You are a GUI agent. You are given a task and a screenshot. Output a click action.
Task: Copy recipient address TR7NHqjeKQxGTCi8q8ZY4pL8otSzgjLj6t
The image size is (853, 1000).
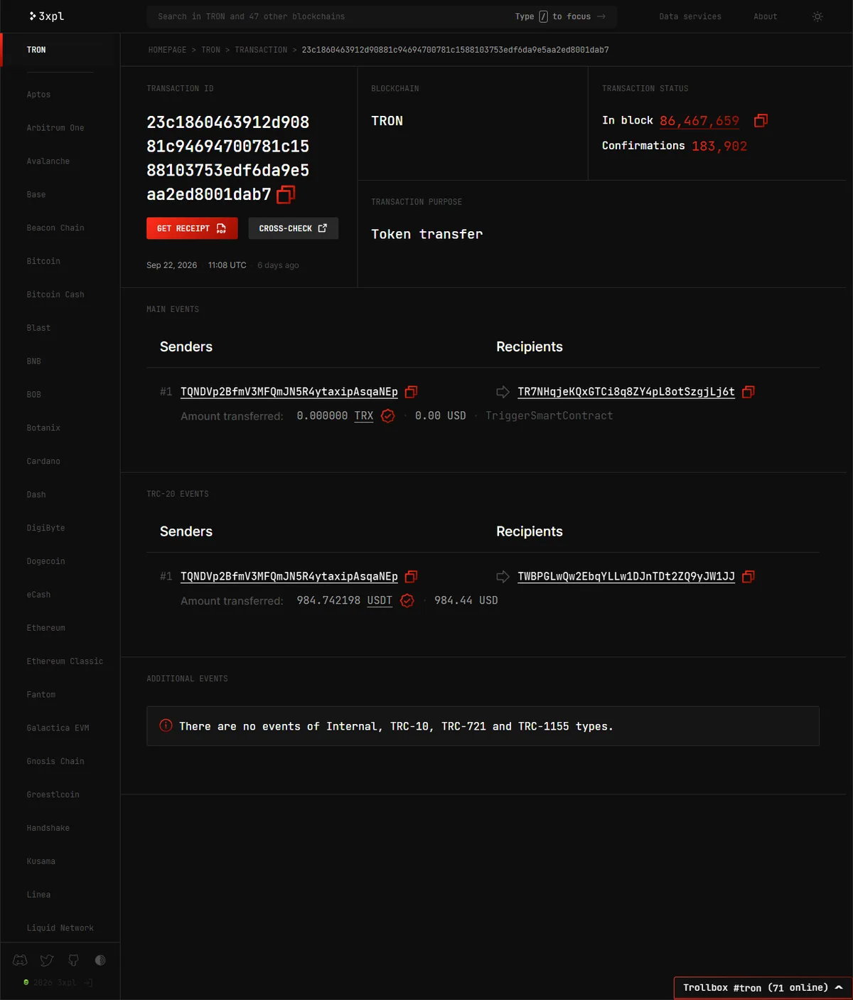tap(748, 392)
